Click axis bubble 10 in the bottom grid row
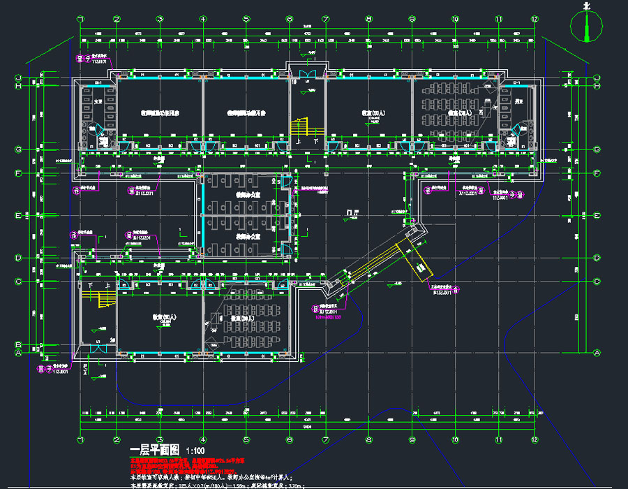The width and height of the screenshot is (628, 489). pos(456,439)
